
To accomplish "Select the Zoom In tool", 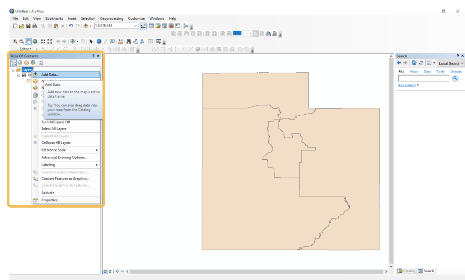I will (x=15, y=42).
